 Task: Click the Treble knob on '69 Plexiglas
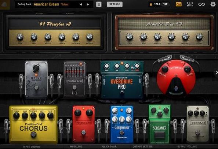click(x=62, y=37)
